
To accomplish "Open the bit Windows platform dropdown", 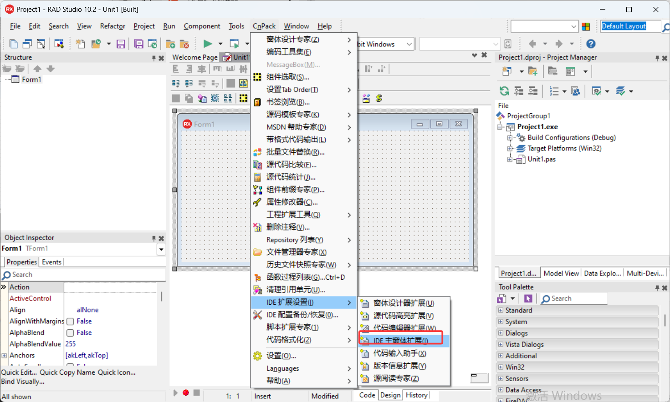I will 409,44.
